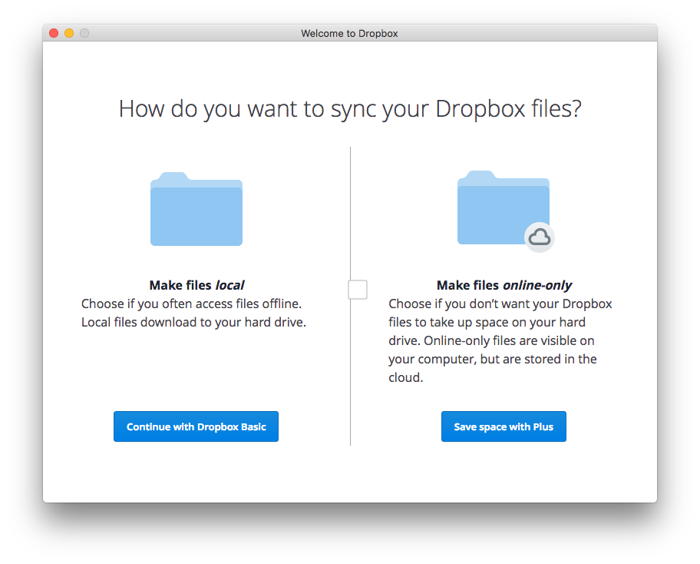700x564 pixels.
Task: Click text 'Local files download to your hard drive.'
Action: point(193,322)
